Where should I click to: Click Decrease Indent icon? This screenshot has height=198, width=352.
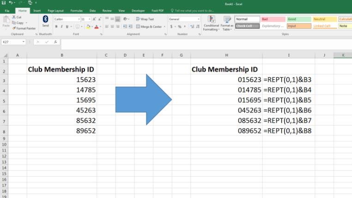pos(125,27)
